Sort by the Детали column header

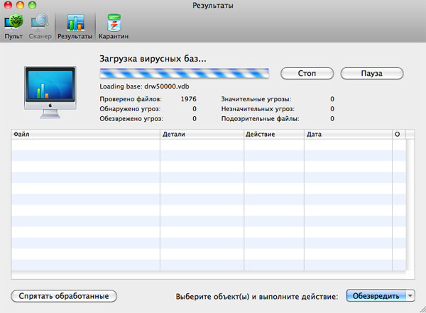coord(202,135)
